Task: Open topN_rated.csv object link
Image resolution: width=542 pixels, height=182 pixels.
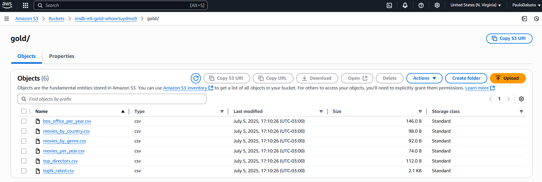Action: (58, 171)
